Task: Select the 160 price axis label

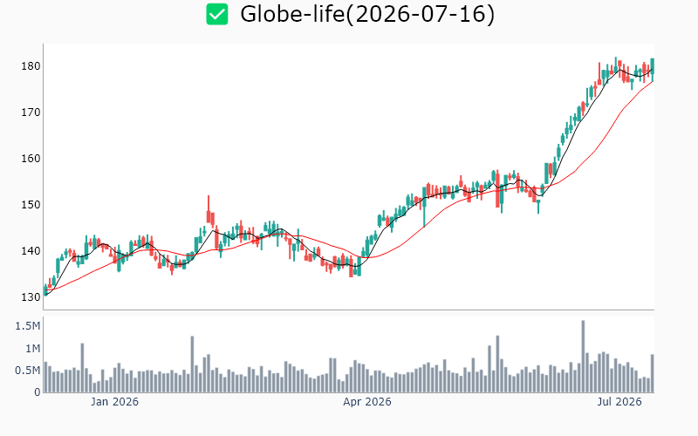Action: click(31, 159)
